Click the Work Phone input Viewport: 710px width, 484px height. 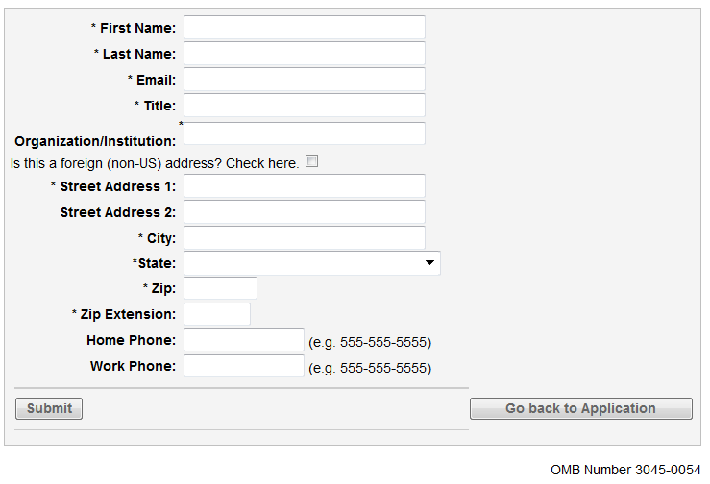coord(243,366)
